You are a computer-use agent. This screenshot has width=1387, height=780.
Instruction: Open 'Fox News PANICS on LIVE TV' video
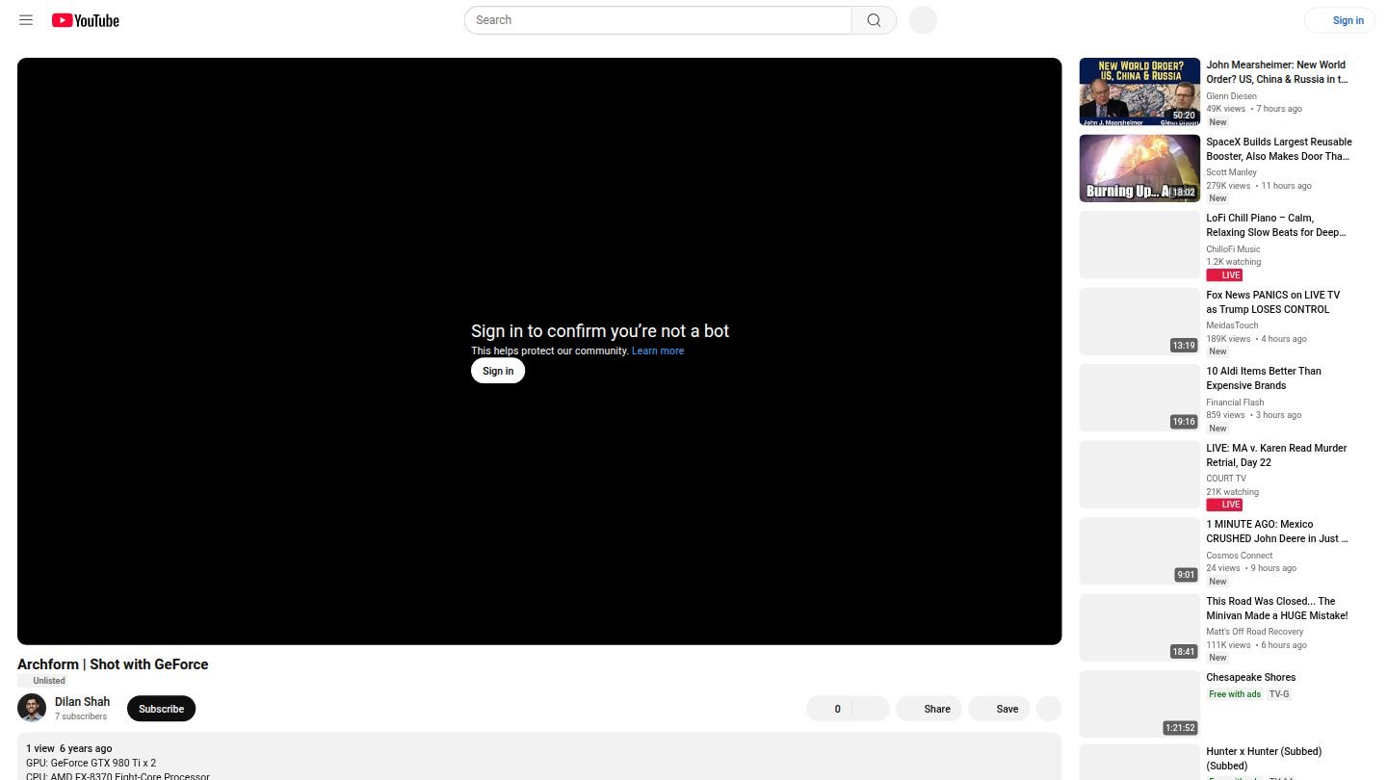tap(1272, 302)
